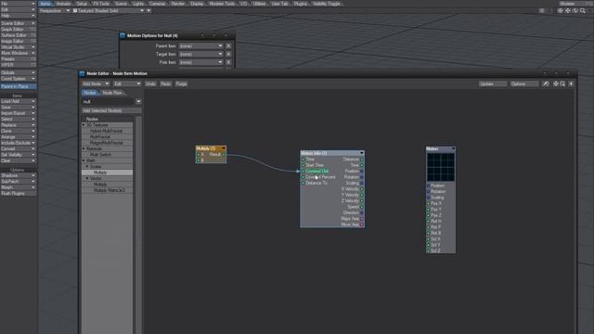Click the node editor pan icon
The image size is (594, 334).
pos(556,83)
